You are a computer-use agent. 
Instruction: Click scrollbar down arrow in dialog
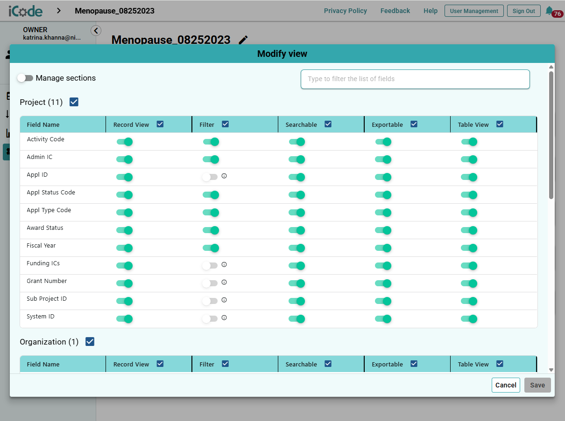pyautogui.click(x=551, y=370)
